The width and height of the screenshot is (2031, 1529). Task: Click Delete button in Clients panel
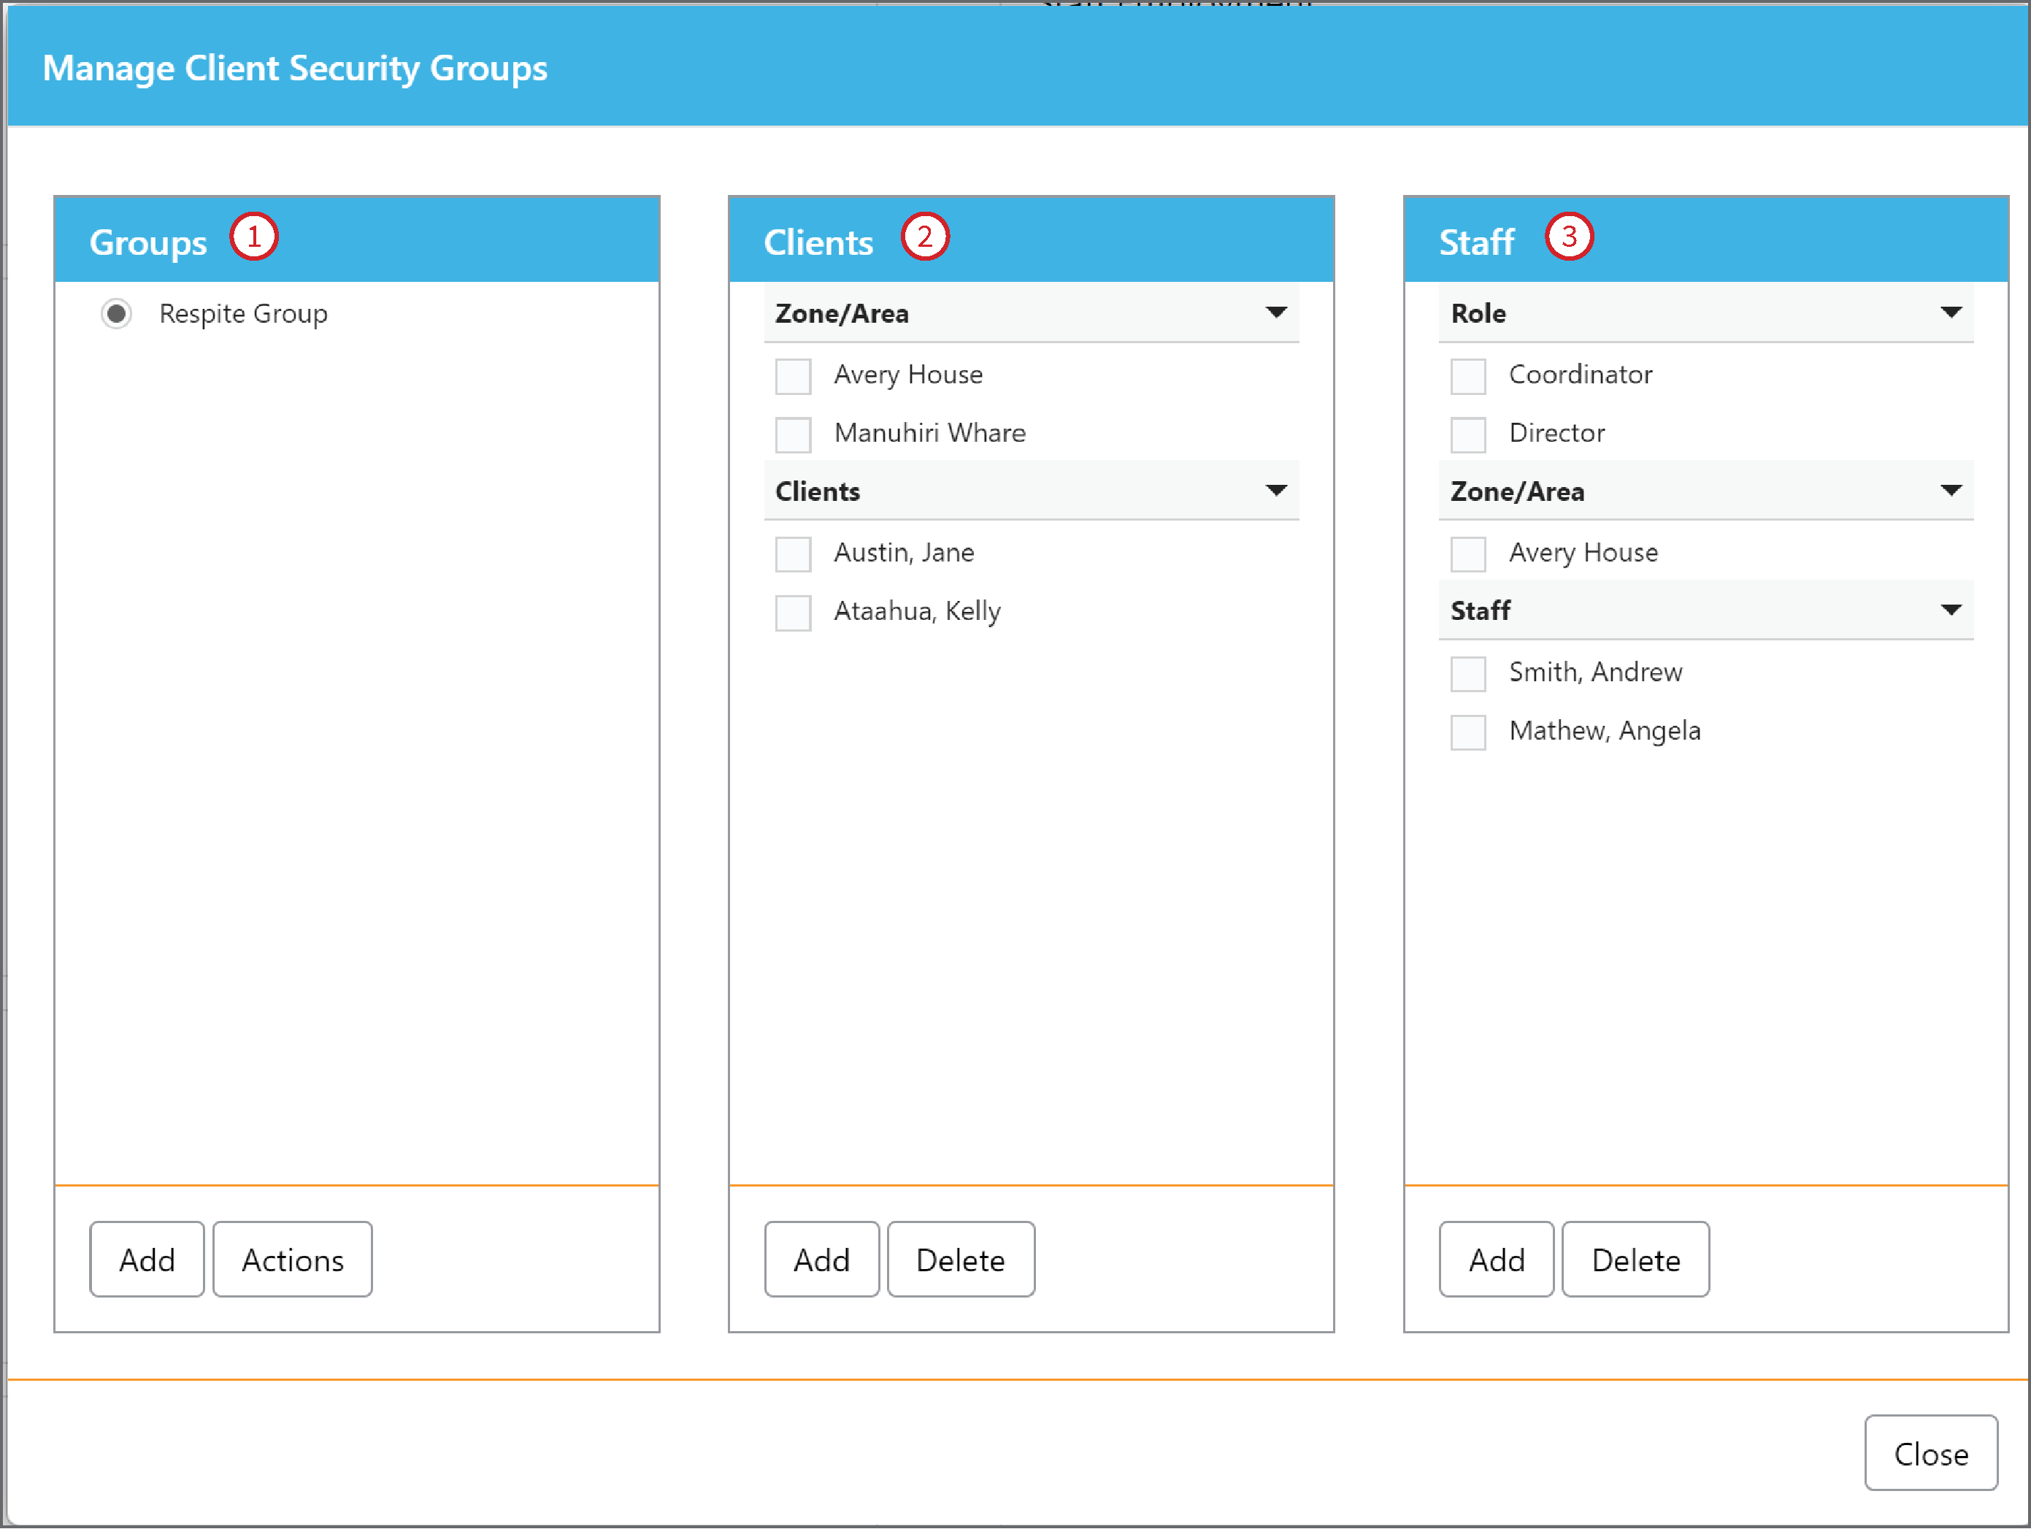pos(961,1259)
